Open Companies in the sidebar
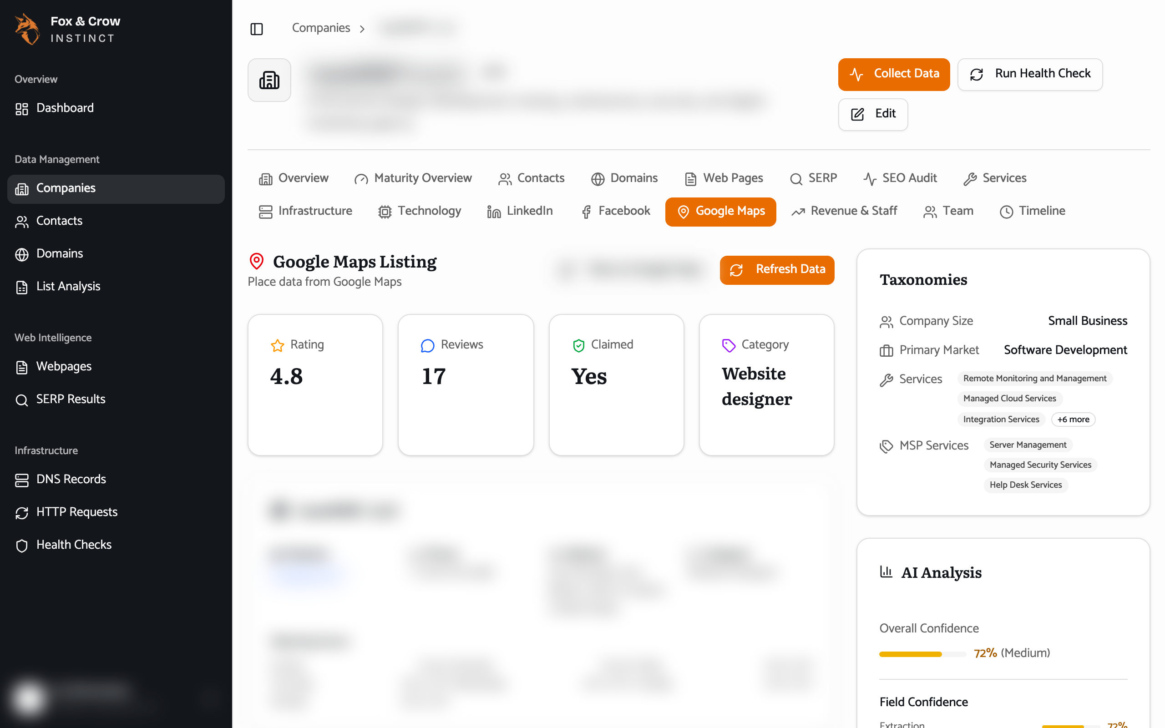The height and width of the screenshot is (728, 1165). point(116,188)
